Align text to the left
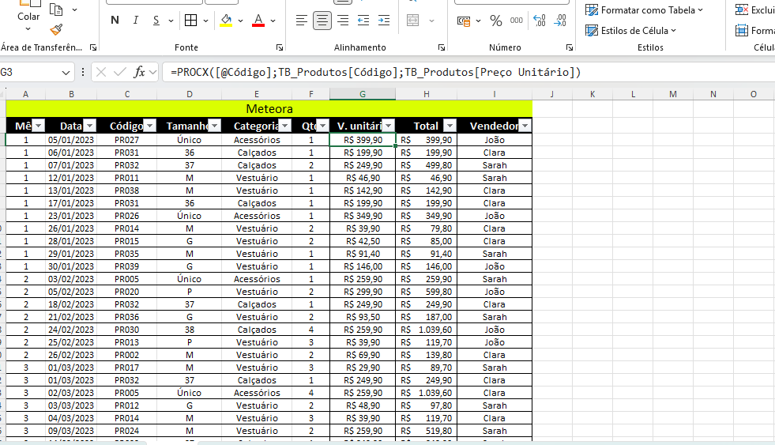The width and height of the screenshot is (775, 445). click(x=302, y=21)
